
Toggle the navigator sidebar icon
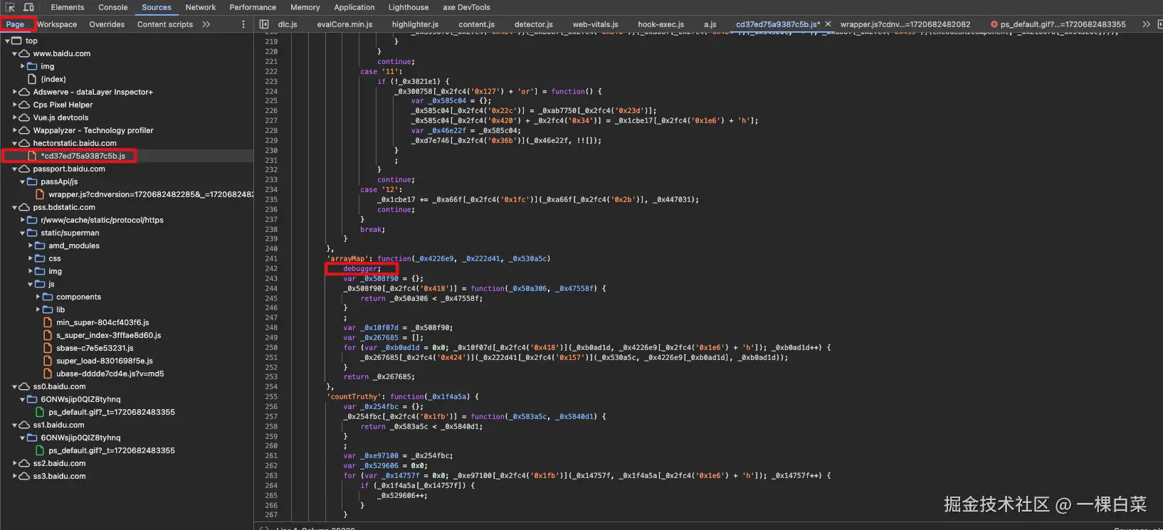tap(264, 24)
